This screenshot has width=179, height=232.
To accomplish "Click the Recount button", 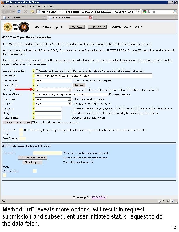I will 79,85.
